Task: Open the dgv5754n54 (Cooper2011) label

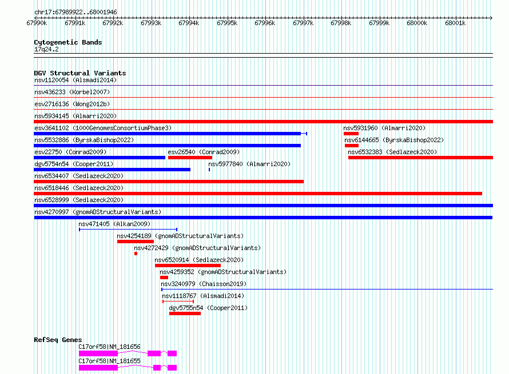Action: click(74, 164)
